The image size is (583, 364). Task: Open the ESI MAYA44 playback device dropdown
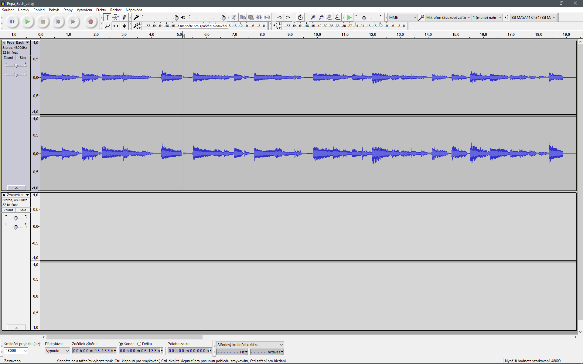tap(533, 18)
